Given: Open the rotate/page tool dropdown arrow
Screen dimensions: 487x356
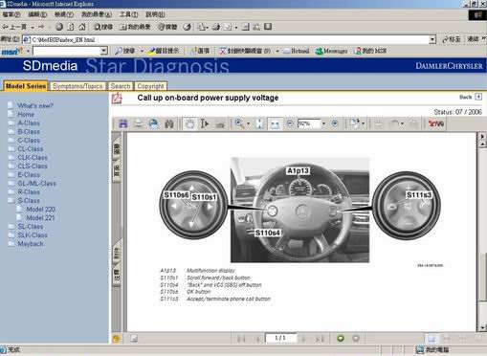Looking at the screenshot, I should (x=363, y=123).
